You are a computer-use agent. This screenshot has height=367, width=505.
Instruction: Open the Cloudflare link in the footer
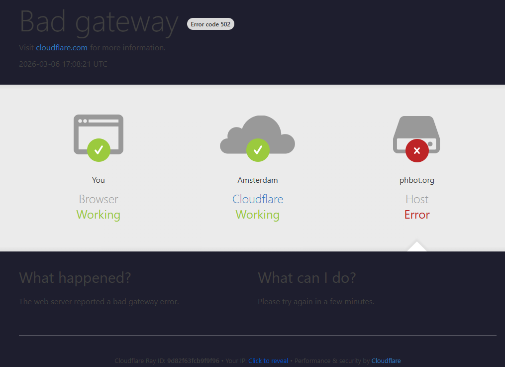(386, 361)
